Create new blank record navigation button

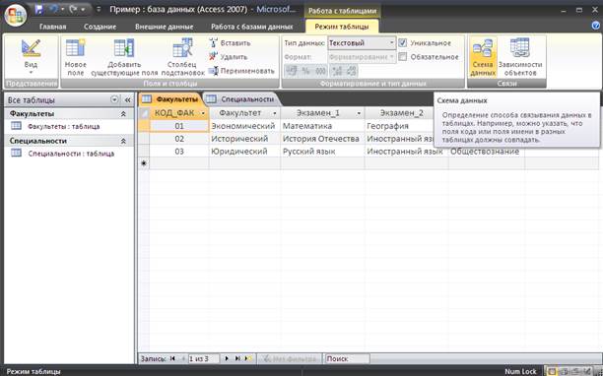click(x=248, y=358)
